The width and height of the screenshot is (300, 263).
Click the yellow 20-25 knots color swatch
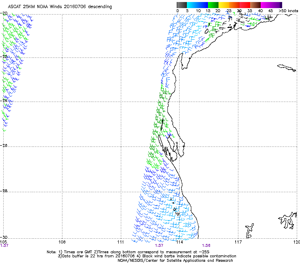coord(224,5)
